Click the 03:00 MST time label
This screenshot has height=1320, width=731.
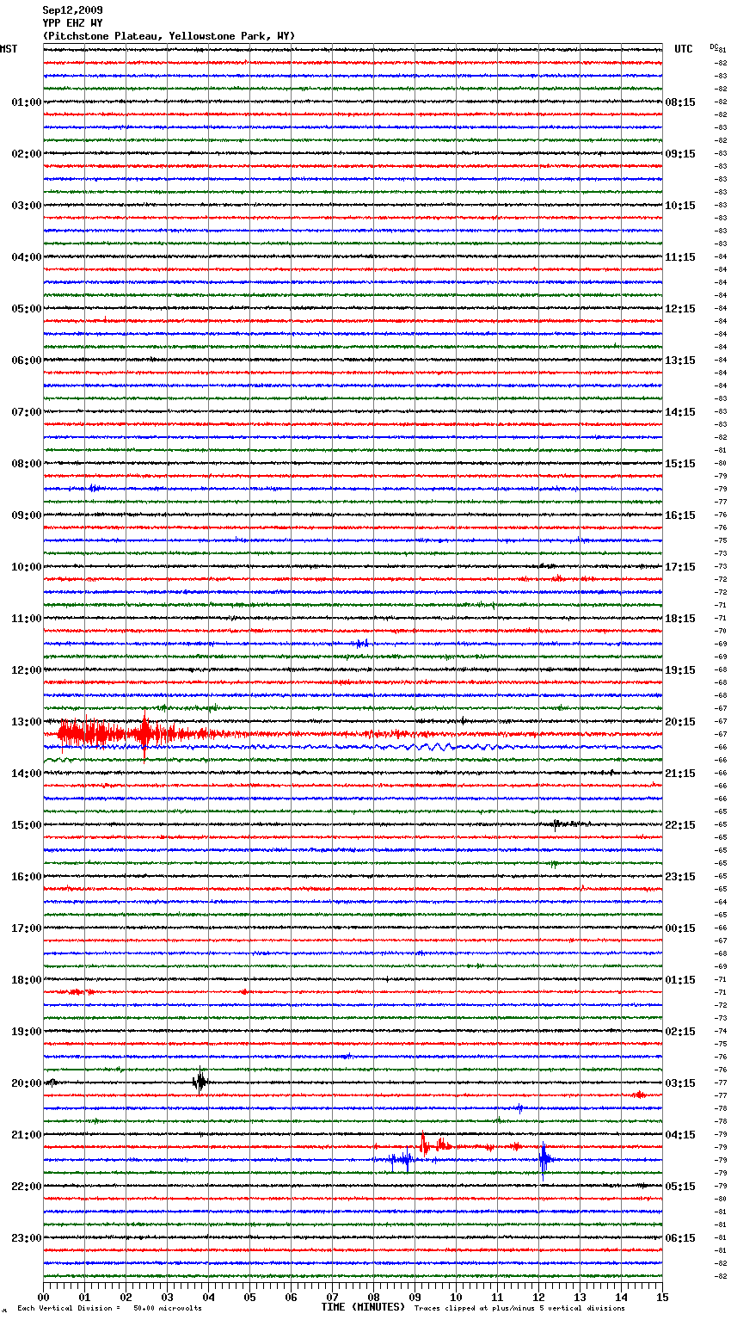[x=26, y=206]
